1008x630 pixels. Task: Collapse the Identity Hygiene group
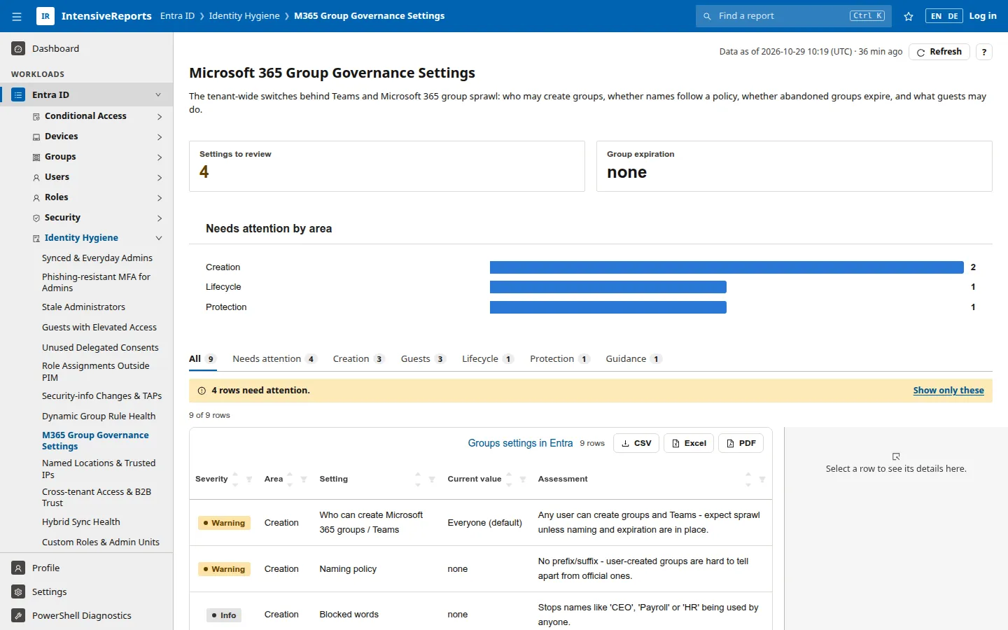pyautogui.click(x=159, y=238)
